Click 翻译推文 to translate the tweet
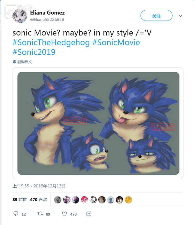195x225 pixels. pos(25,62)
